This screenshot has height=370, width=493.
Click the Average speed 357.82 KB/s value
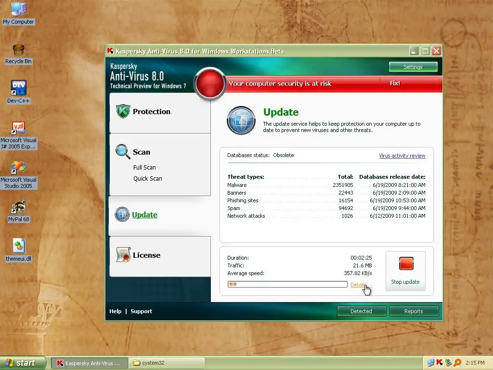[358, 273]
